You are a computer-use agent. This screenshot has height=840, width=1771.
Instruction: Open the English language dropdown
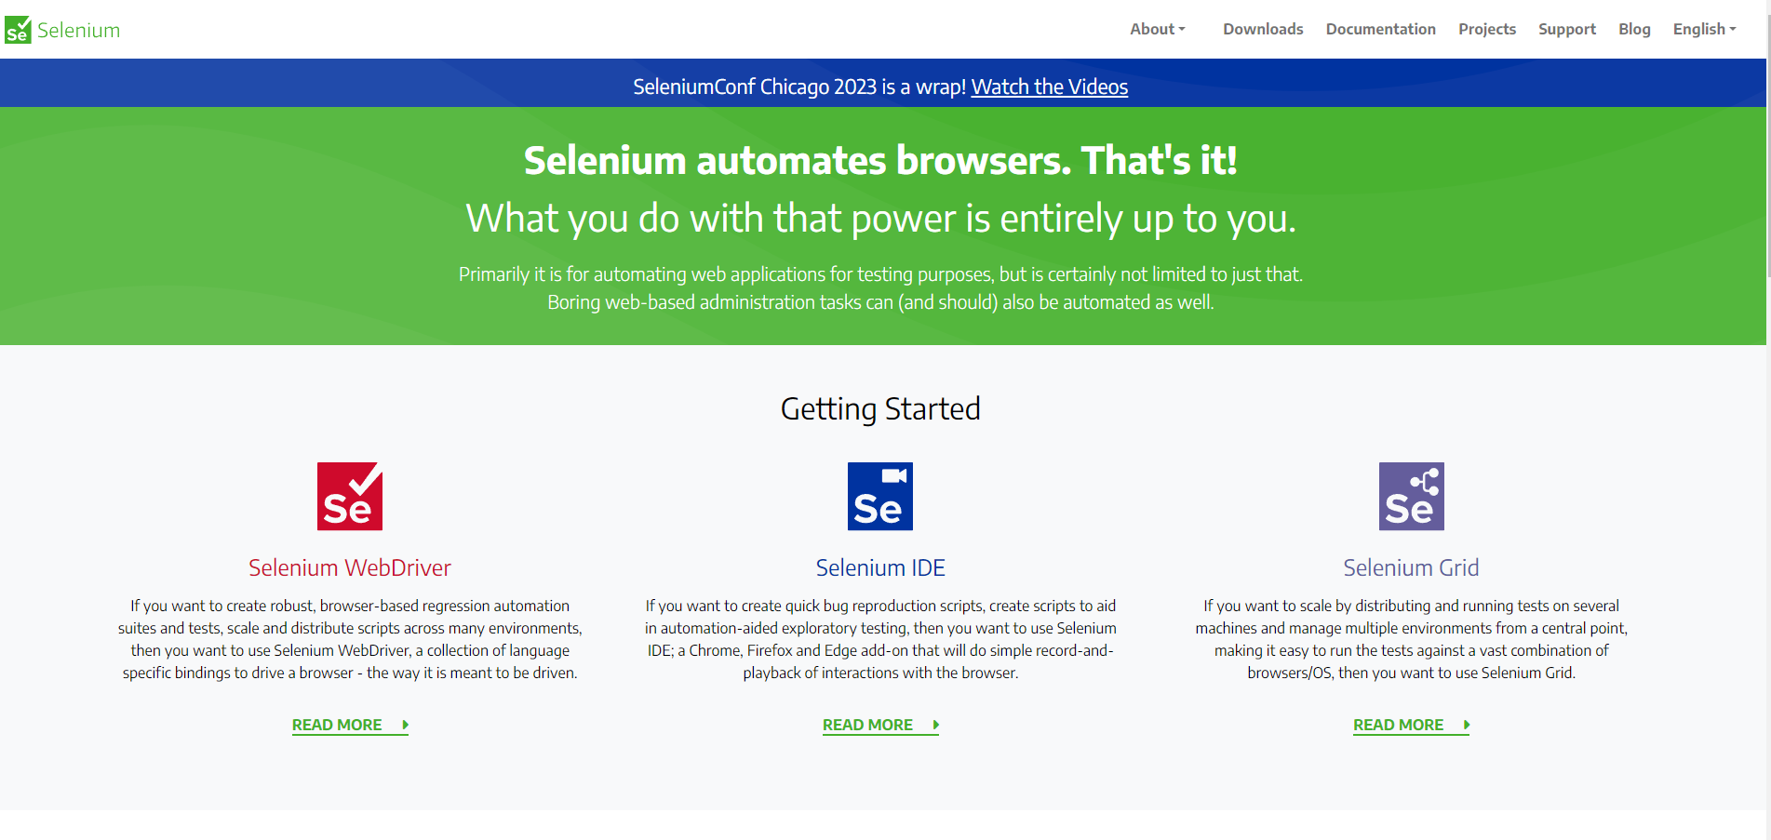[x=1704, y=29]
